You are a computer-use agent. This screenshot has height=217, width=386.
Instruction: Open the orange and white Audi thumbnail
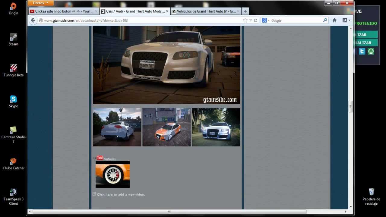[166, 127]
